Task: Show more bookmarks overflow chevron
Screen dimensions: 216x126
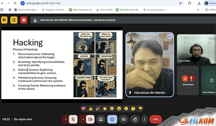Action: [x=199, y=10]
